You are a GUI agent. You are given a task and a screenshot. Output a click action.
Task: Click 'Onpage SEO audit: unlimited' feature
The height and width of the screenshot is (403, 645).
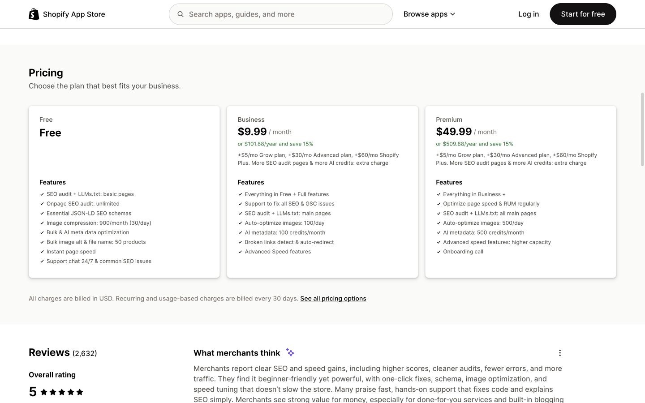[83, 204]
